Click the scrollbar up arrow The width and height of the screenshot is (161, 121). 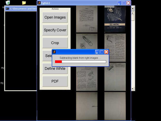click(132, 13)
